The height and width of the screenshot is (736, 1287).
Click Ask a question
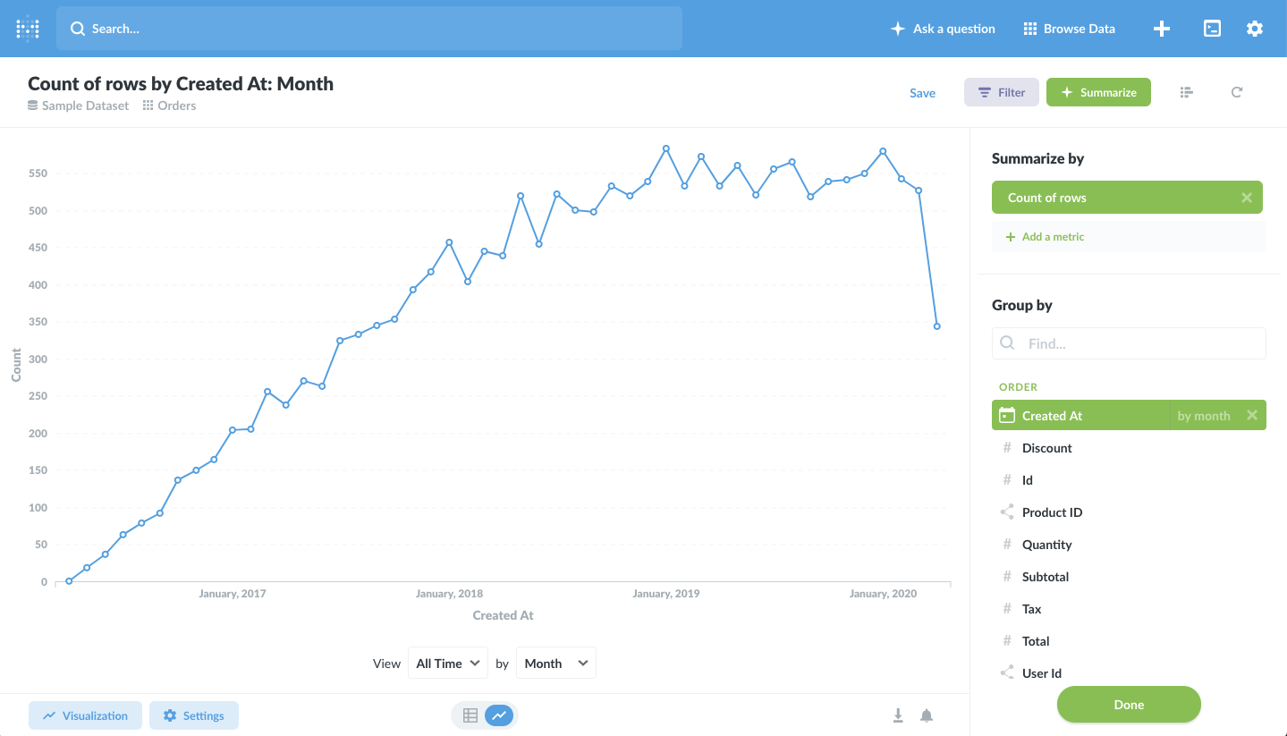943,29
